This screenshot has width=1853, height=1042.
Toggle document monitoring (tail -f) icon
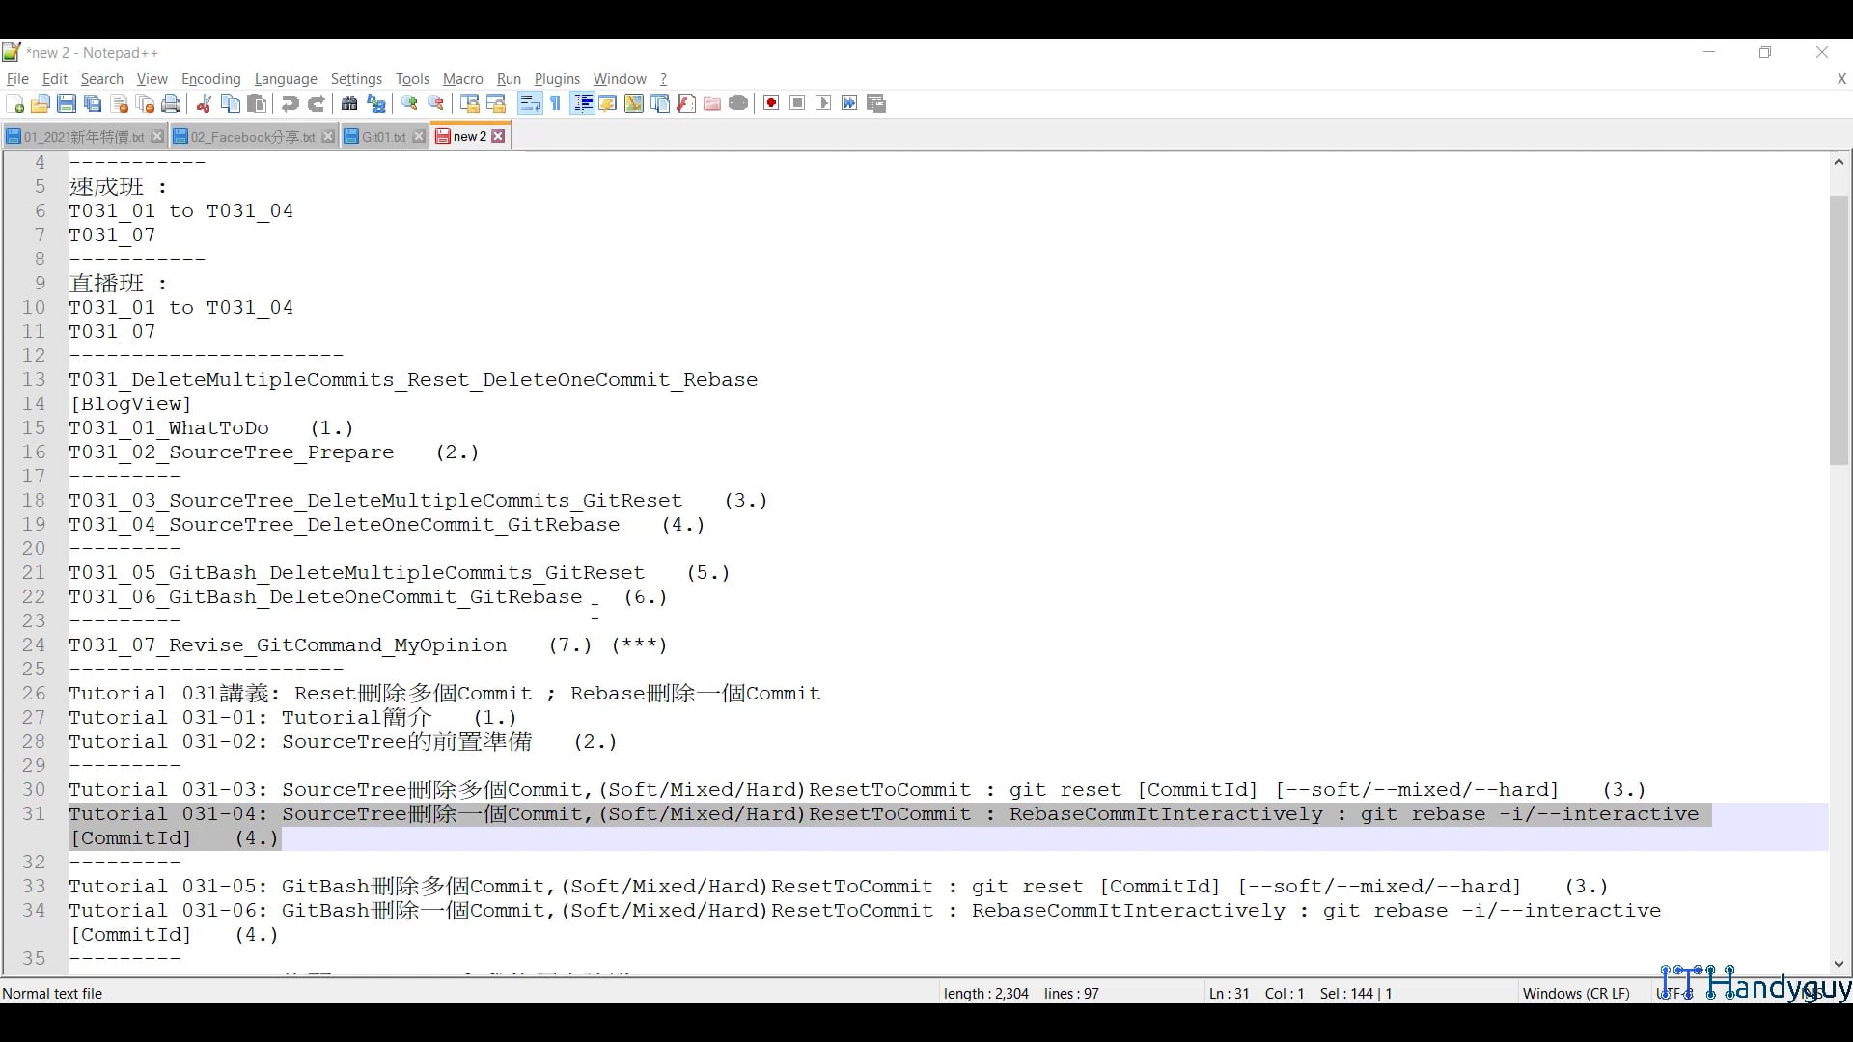tap(739, 103)
